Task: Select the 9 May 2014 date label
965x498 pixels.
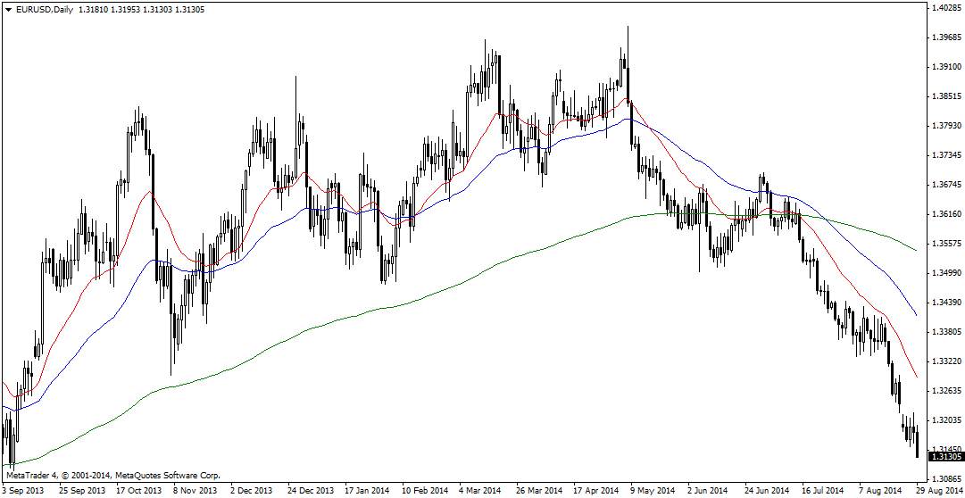Action: [x=652, y=490]
